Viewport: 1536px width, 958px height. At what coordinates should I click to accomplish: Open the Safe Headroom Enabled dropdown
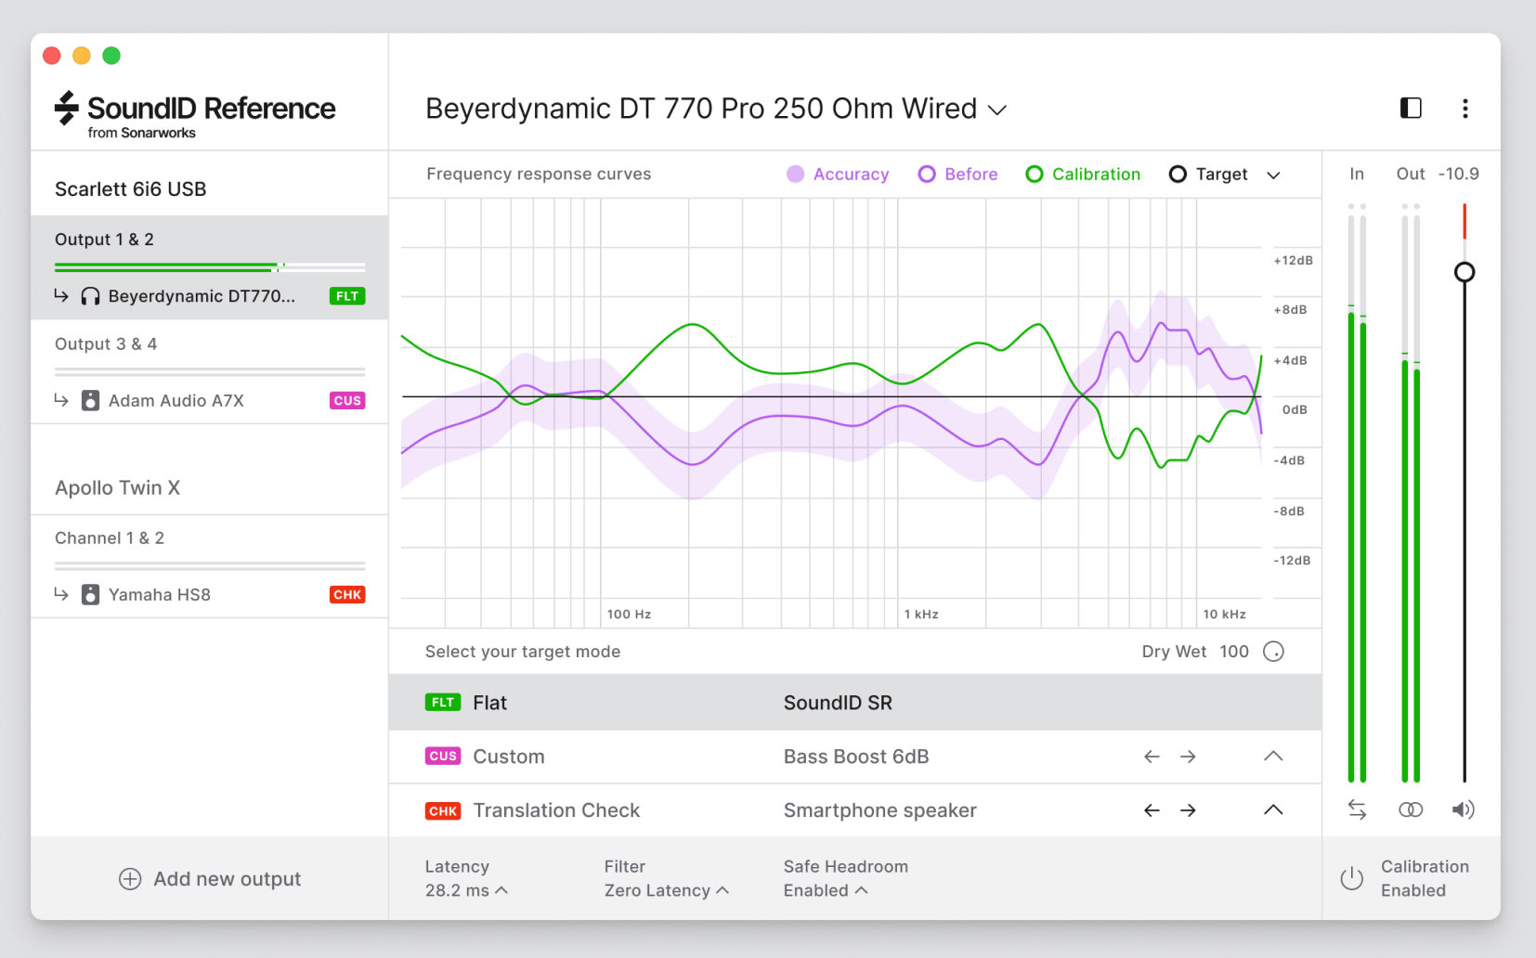(x=825, y=890)
